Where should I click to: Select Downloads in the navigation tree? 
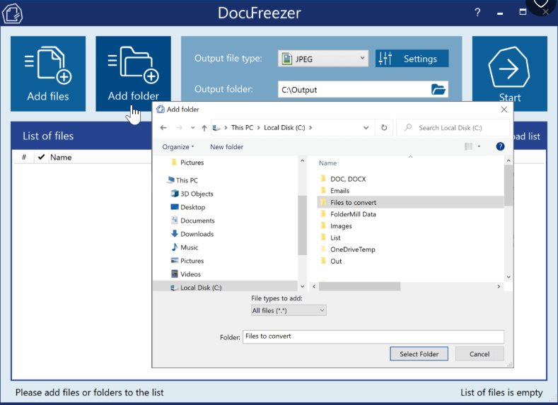click(197, 234)
